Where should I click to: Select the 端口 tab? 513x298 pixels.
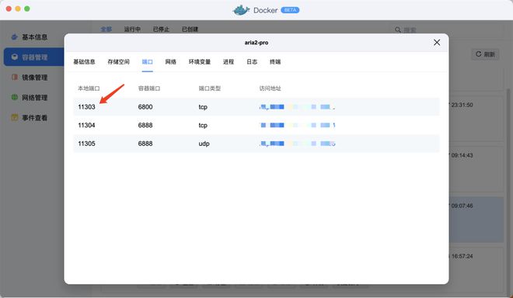coord(147,62)
